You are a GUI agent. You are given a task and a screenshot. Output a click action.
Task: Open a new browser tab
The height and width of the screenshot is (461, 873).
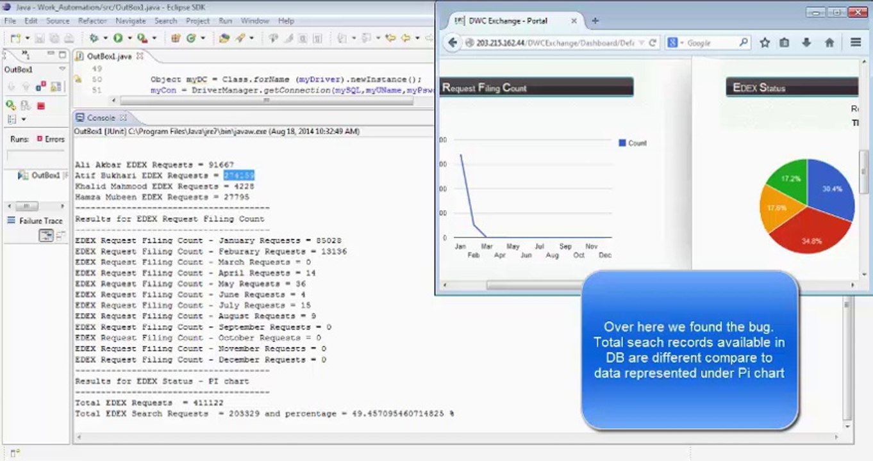coord(595,20)
